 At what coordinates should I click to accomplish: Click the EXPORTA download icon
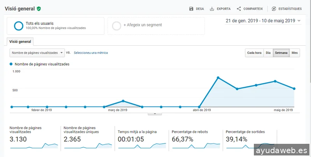pos(212,9)
